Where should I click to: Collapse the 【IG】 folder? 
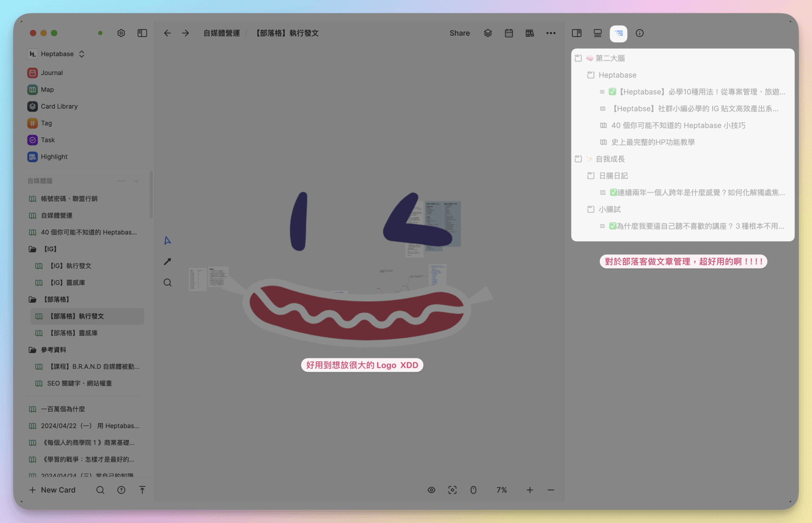33,249
